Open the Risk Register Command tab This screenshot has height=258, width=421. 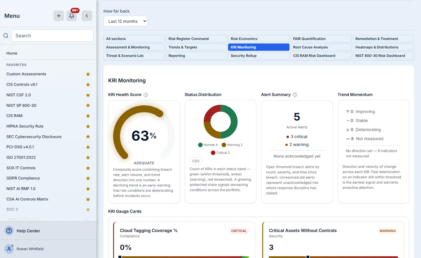196,39
